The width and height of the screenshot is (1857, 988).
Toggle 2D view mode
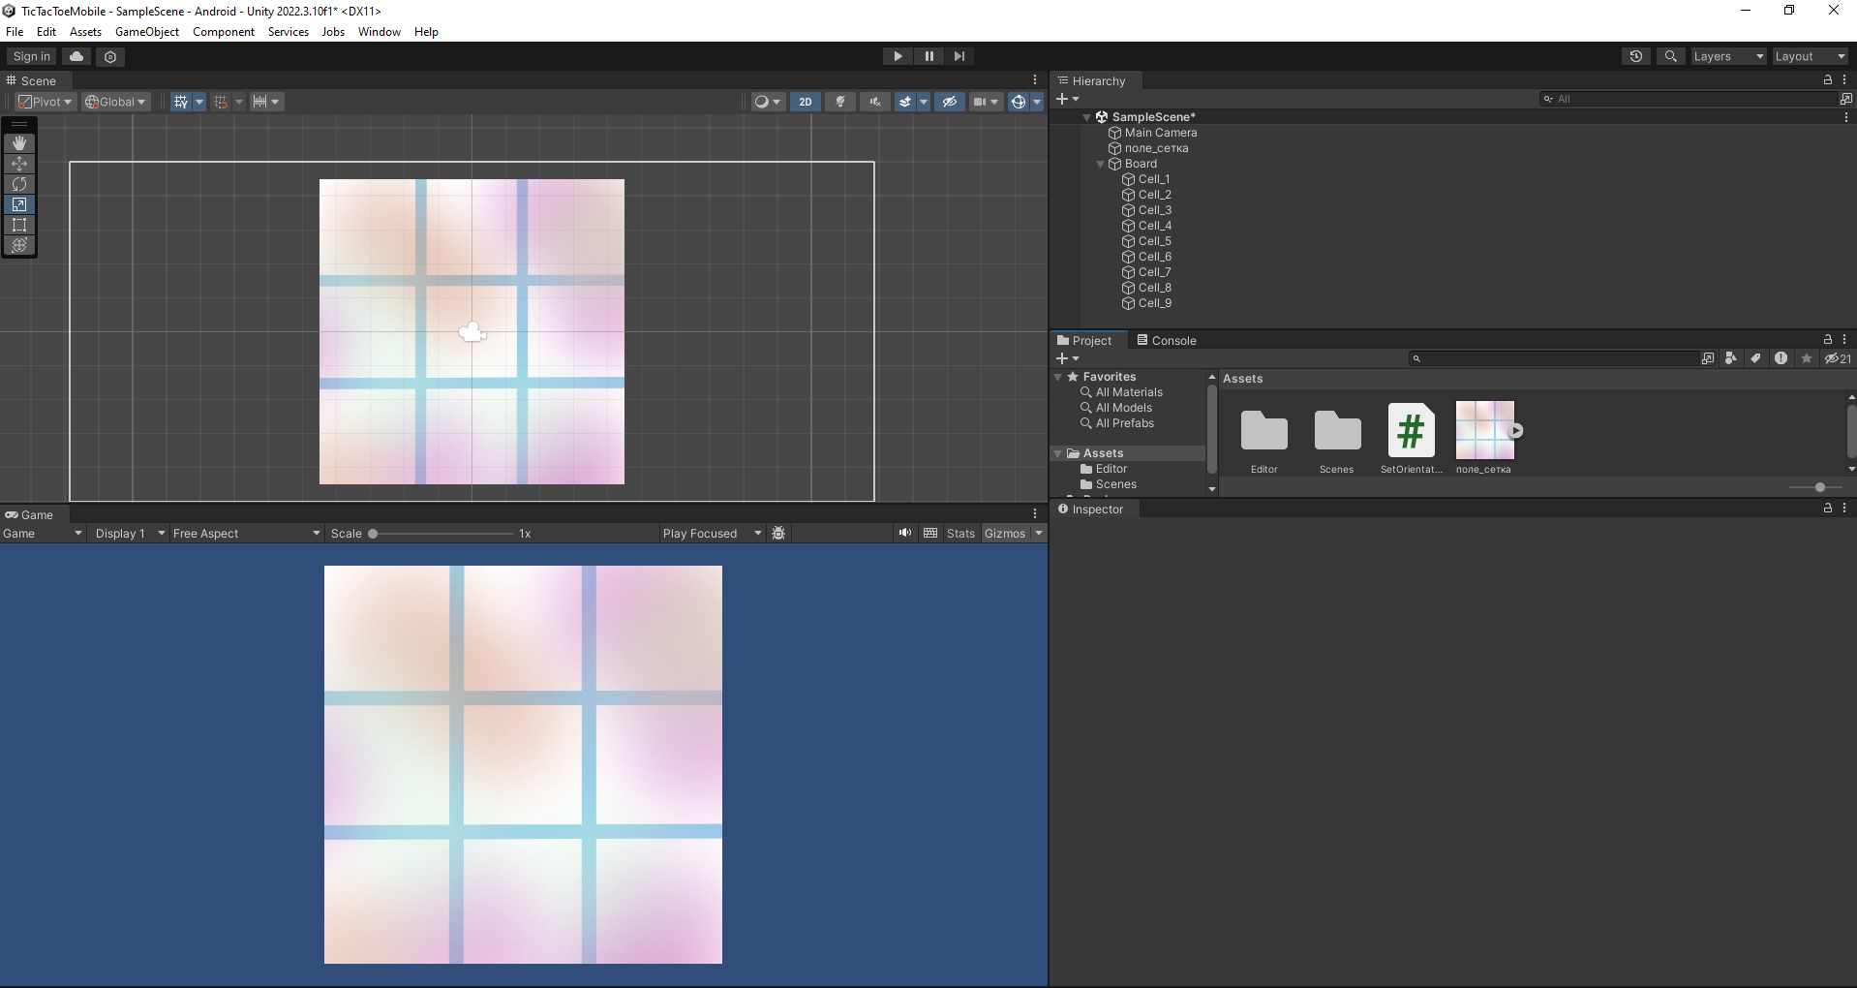(x=805, y=102)
